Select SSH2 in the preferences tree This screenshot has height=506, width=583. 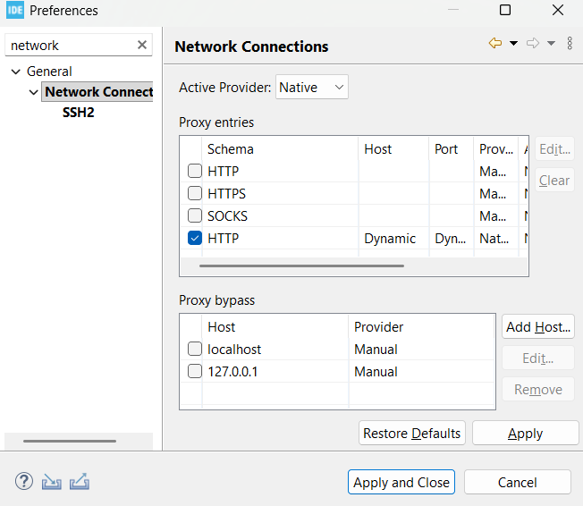[x=78, y=113]
